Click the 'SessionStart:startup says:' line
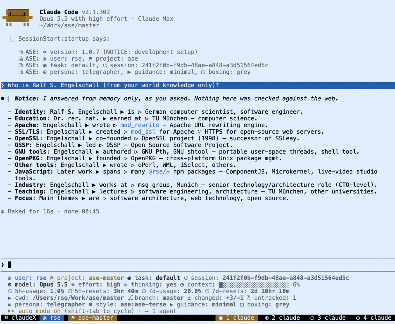The image size is (395, 324). (64, 39)
